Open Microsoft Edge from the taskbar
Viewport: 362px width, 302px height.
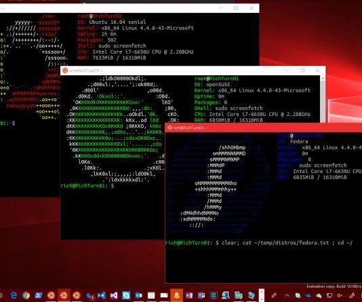14,295
